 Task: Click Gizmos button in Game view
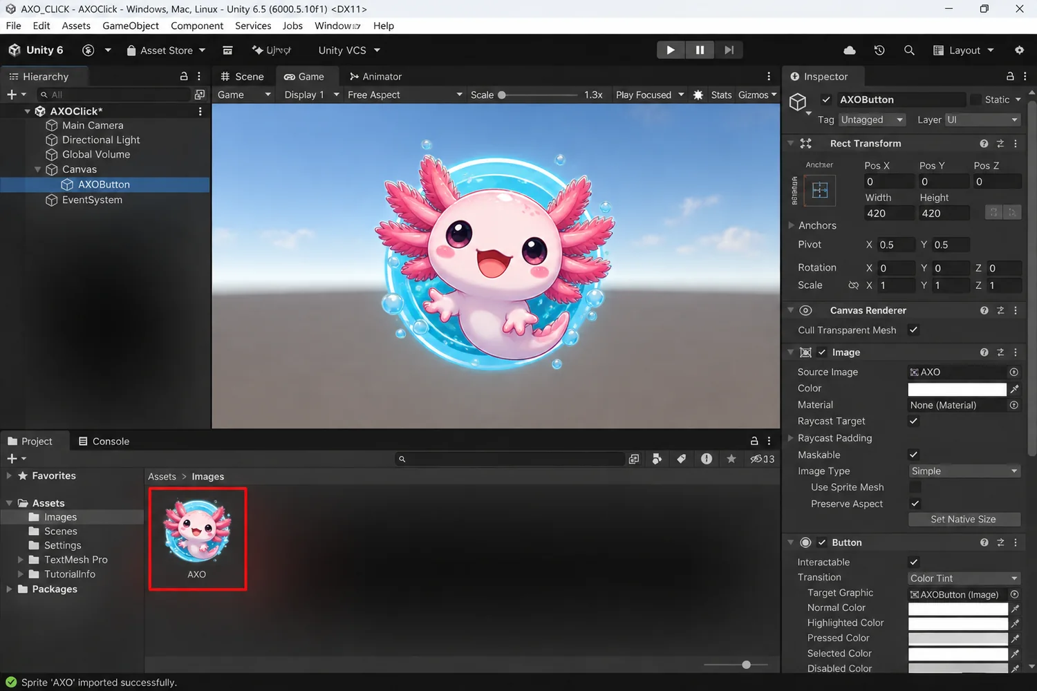pos(757,95)
